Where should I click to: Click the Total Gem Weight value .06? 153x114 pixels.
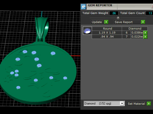click(x=114, y=13)
